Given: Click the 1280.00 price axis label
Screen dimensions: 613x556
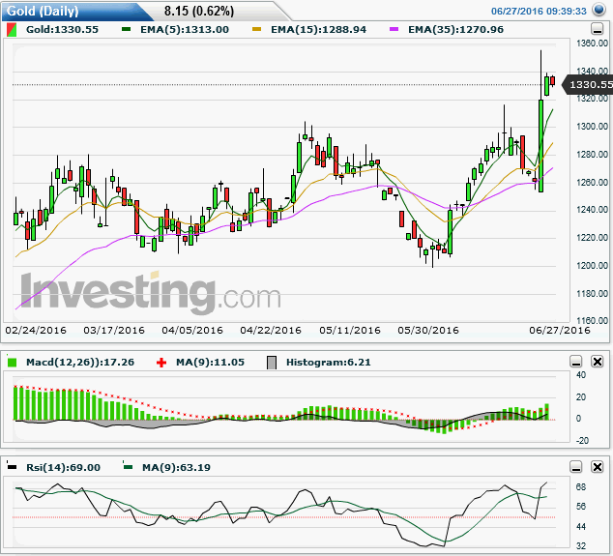Looking at the screenshot, I should point(593,155).
